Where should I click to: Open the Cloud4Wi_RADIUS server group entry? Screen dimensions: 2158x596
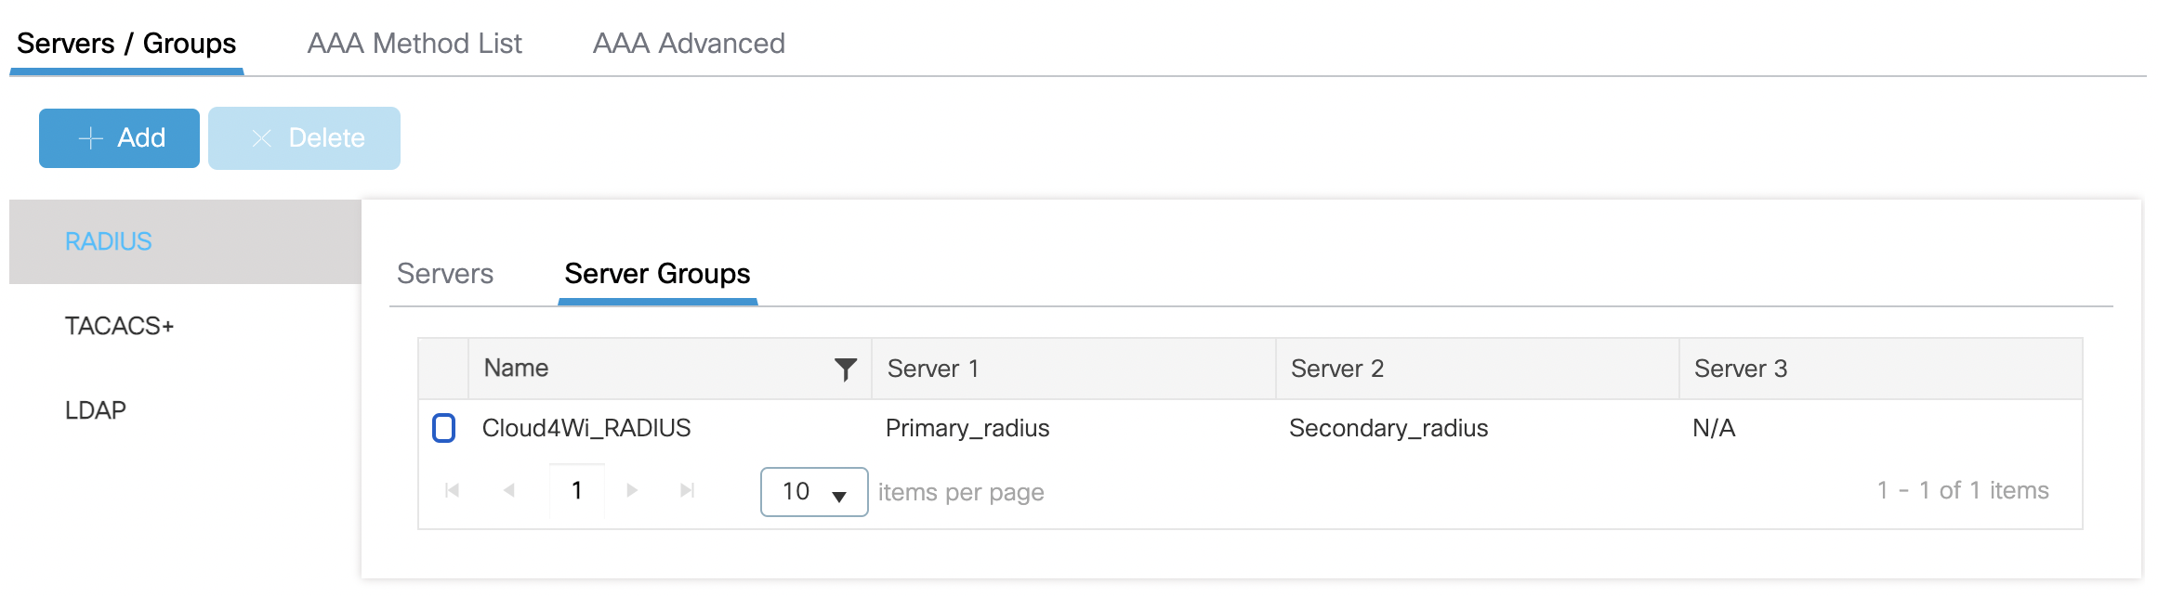point(586,428)
